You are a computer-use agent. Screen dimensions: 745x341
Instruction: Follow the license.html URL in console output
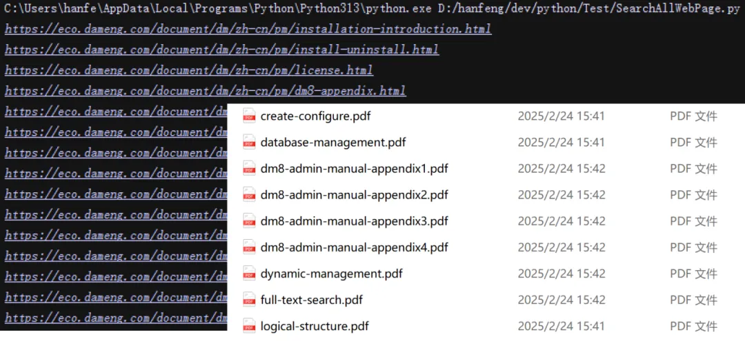pos(189,70)
